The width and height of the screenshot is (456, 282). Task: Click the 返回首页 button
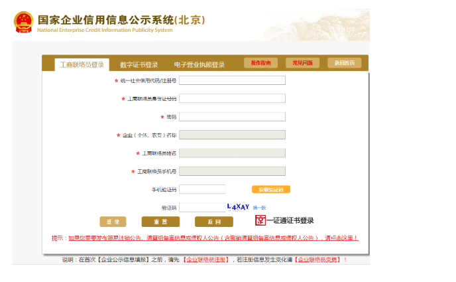pyautogui.click(x=345, y=63)
